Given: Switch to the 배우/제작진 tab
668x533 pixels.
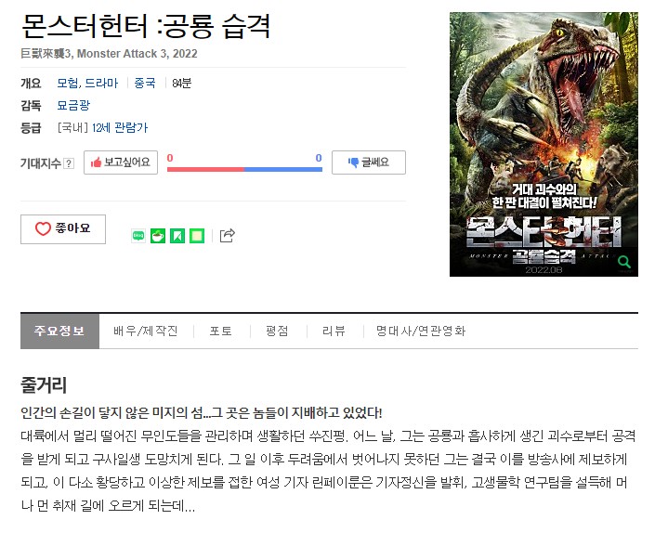Looking at the screenshot, I should click(146, 331).
